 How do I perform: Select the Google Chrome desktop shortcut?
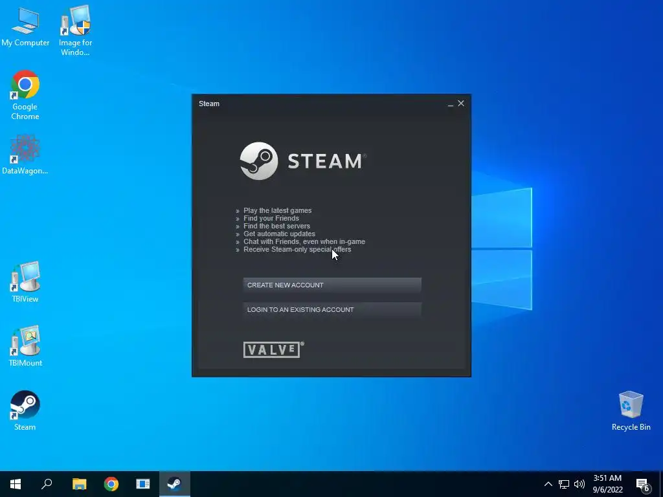tap(25, 95)
